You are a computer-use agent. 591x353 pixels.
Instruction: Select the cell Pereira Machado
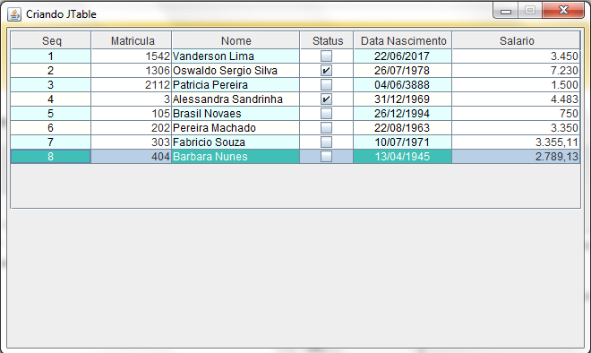(236, 128)
